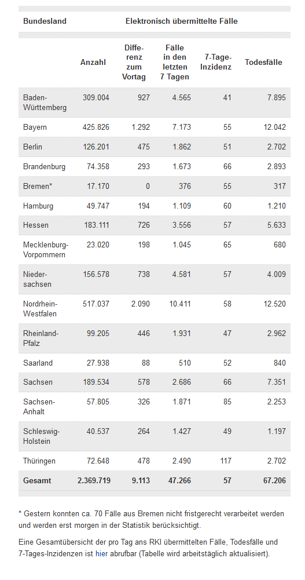Click the Bremen* row label
Viewport: 305px width, 580px height.
[37, 186]
